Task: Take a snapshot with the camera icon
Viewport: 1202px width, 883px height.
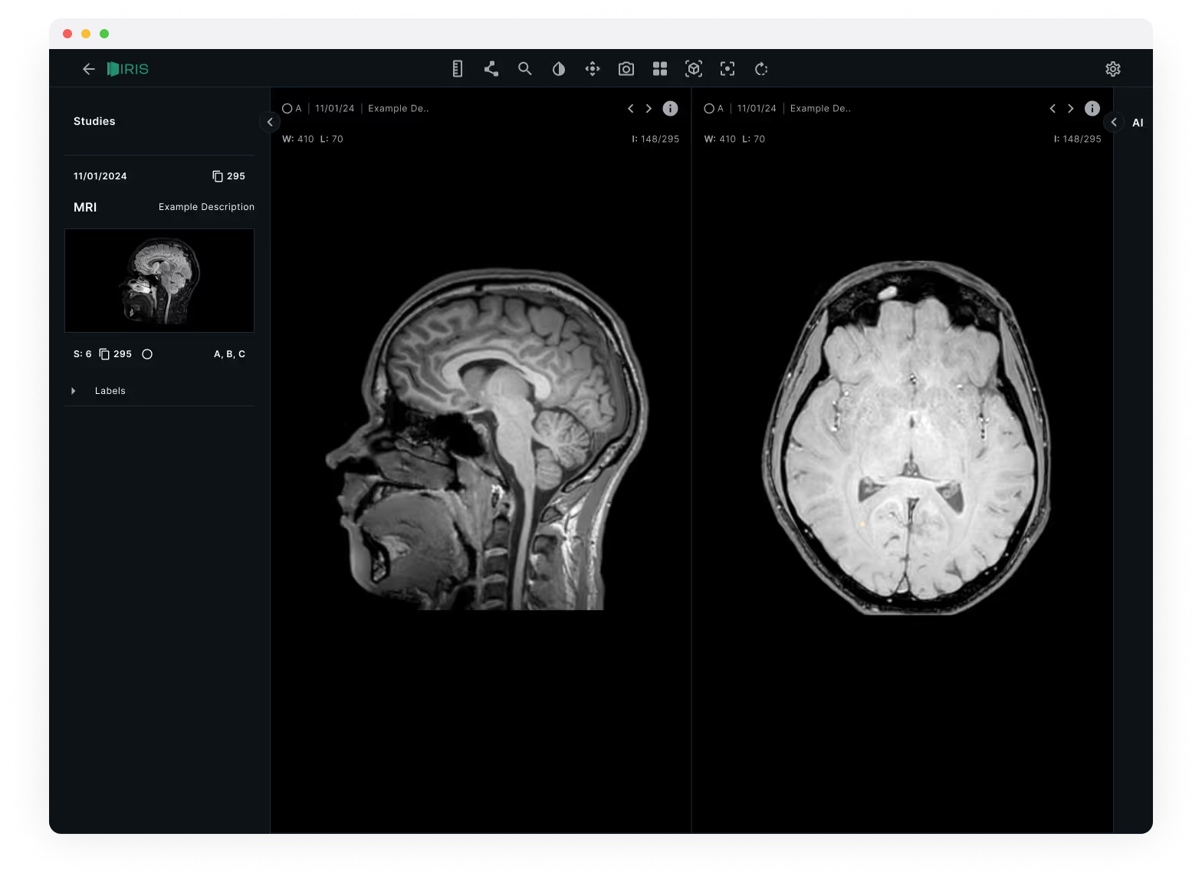Action: tap(626, 69)
